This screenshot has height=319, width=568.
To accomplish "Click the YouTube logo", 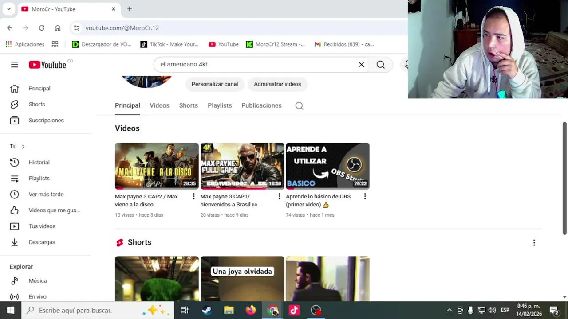I will pyautogui.click(x=47, y=65).
